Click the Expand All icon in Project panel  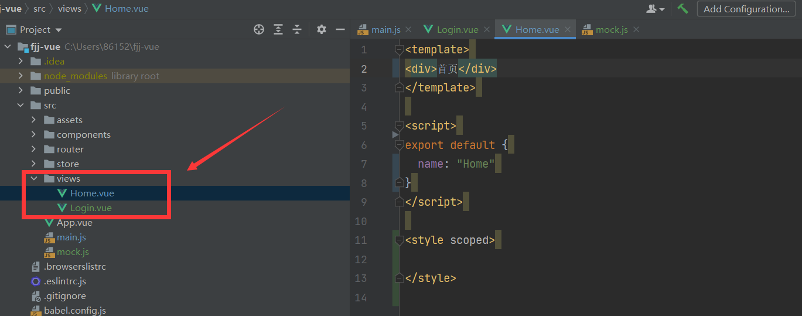(x=278, y=29)
